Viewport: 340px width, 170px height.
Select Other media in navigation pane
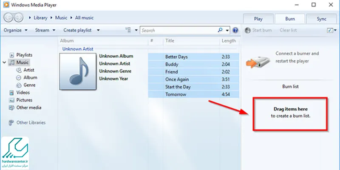pyautogui.click(x=29, y=108)
